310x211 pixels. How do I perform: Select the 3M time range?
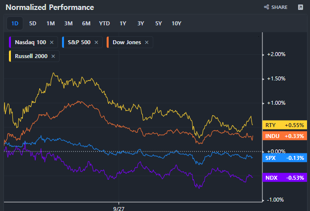pos(68,23)
